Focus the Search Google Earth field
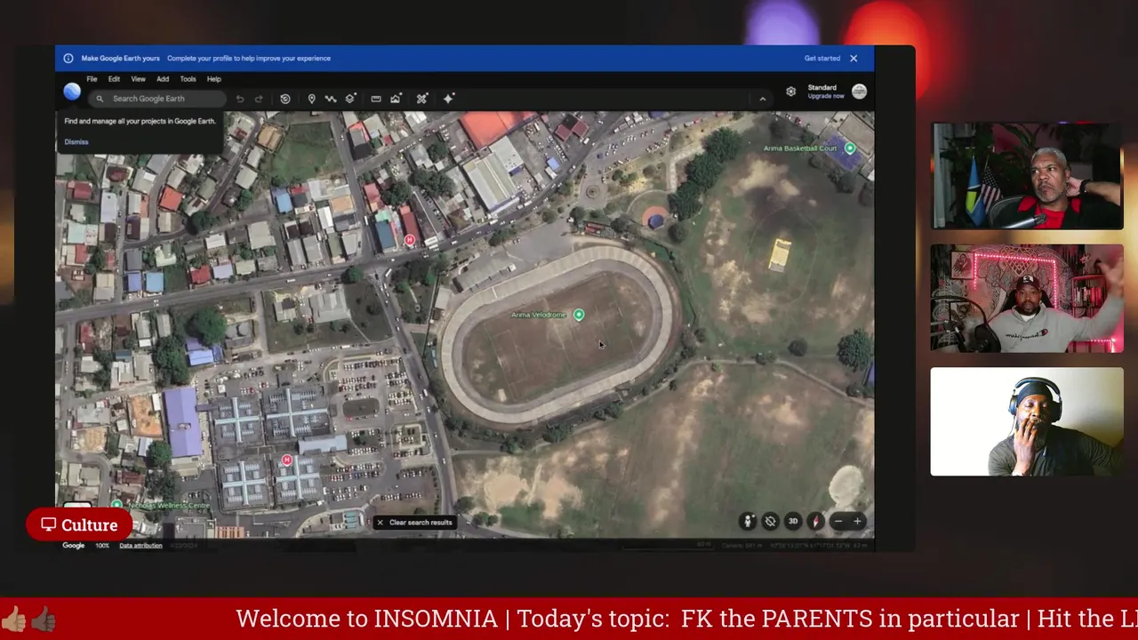1138x640 pixels. click(x=157, y=99)
